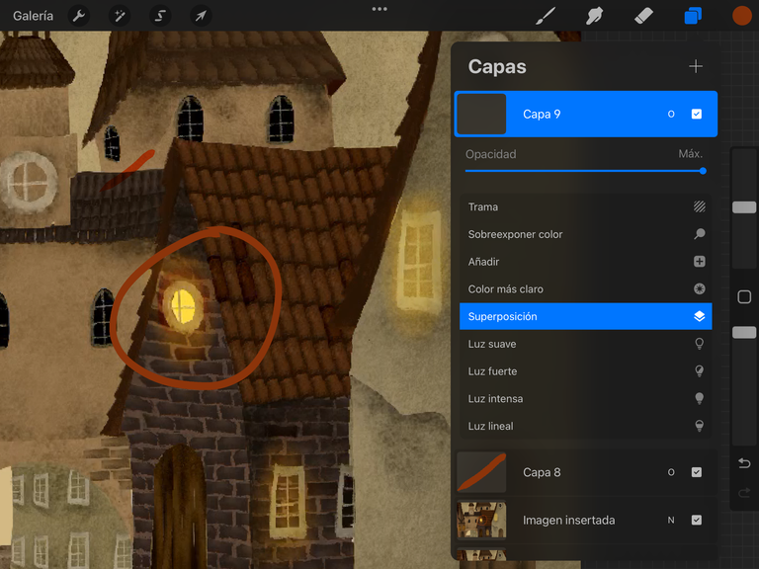Open the Actions wrench menu
Viewport: 759px width, 569px height.
click(78, 16)
